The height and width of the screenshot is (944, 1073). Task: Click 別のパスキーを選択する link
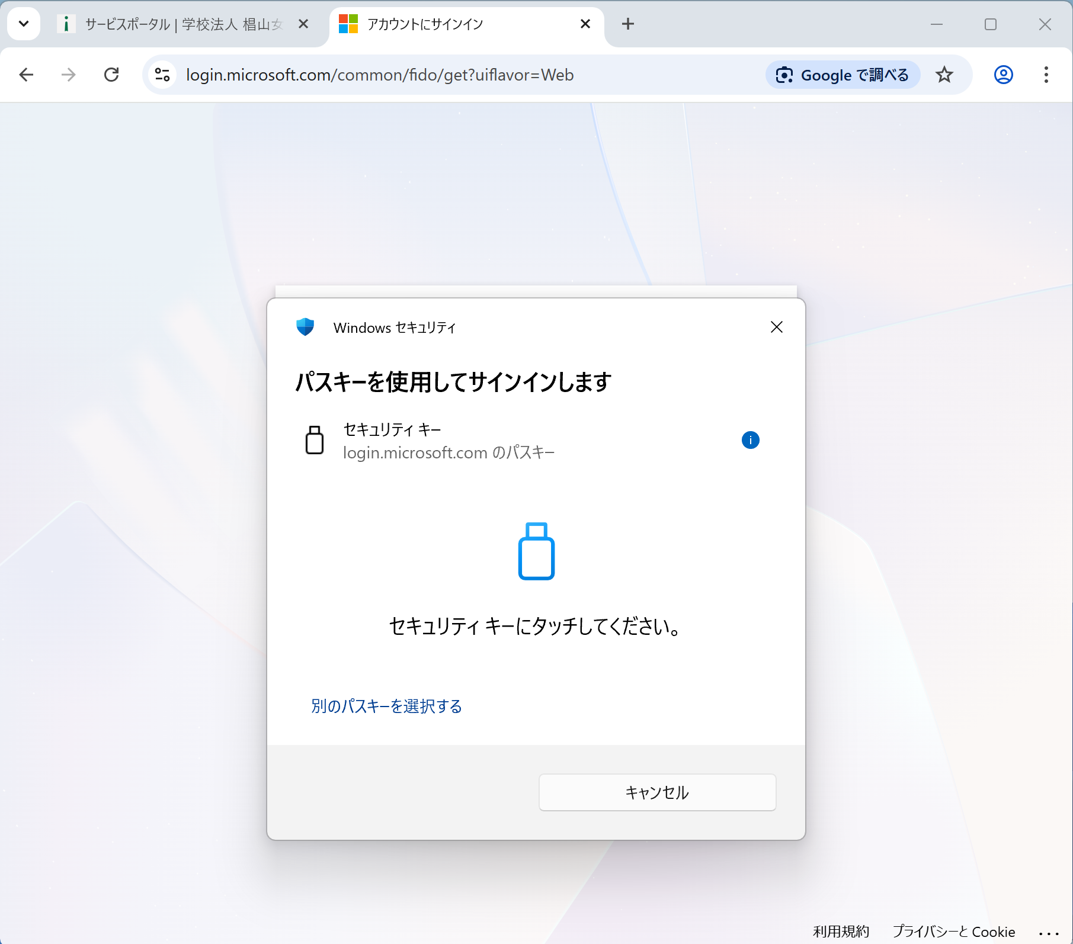click(386, 706)
